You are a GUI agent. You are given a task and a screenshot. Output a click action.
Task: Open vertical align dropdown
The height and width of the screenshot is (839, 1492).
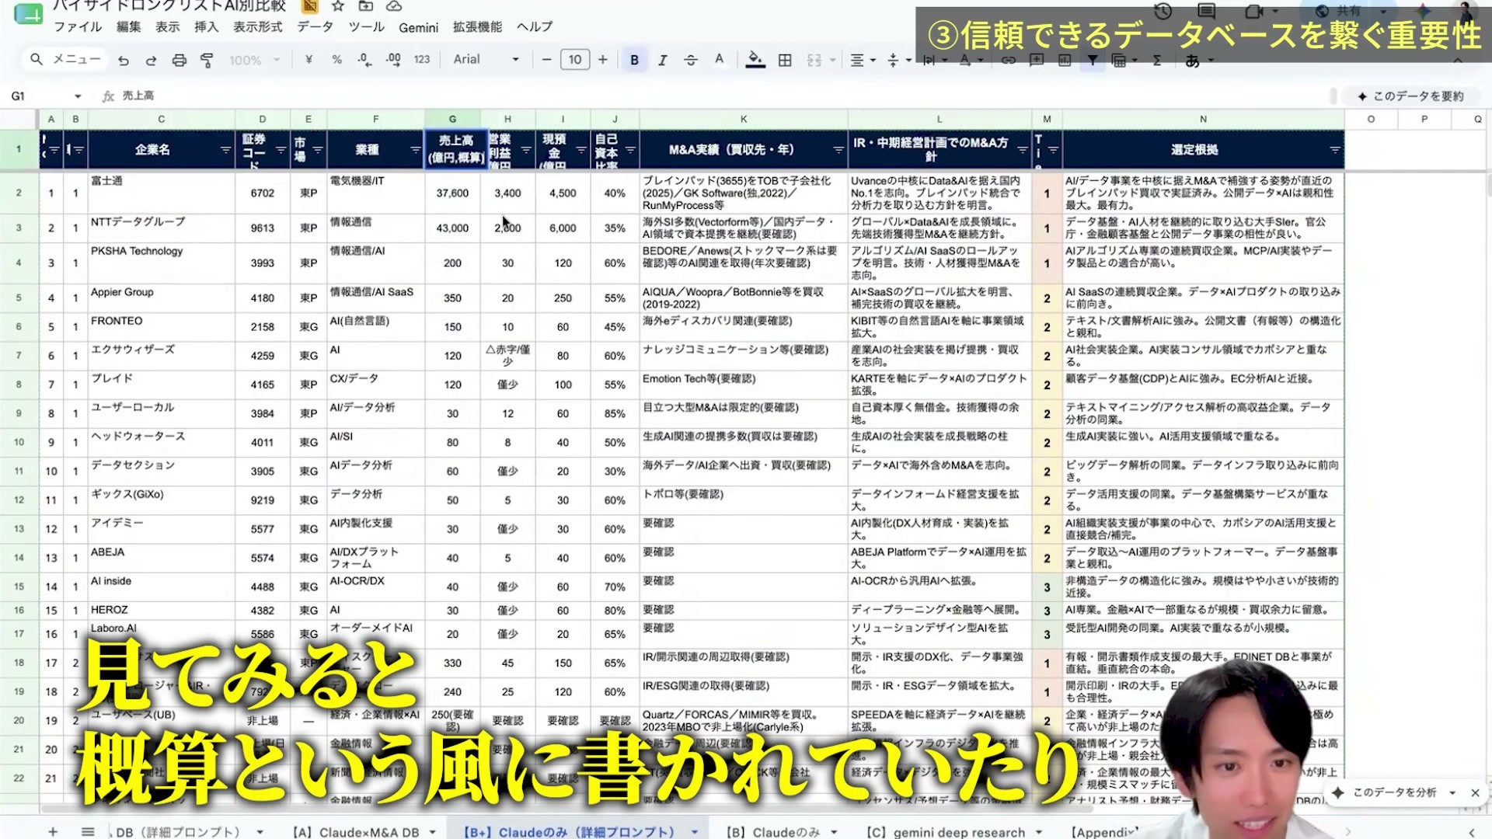(x=898, y=60)
